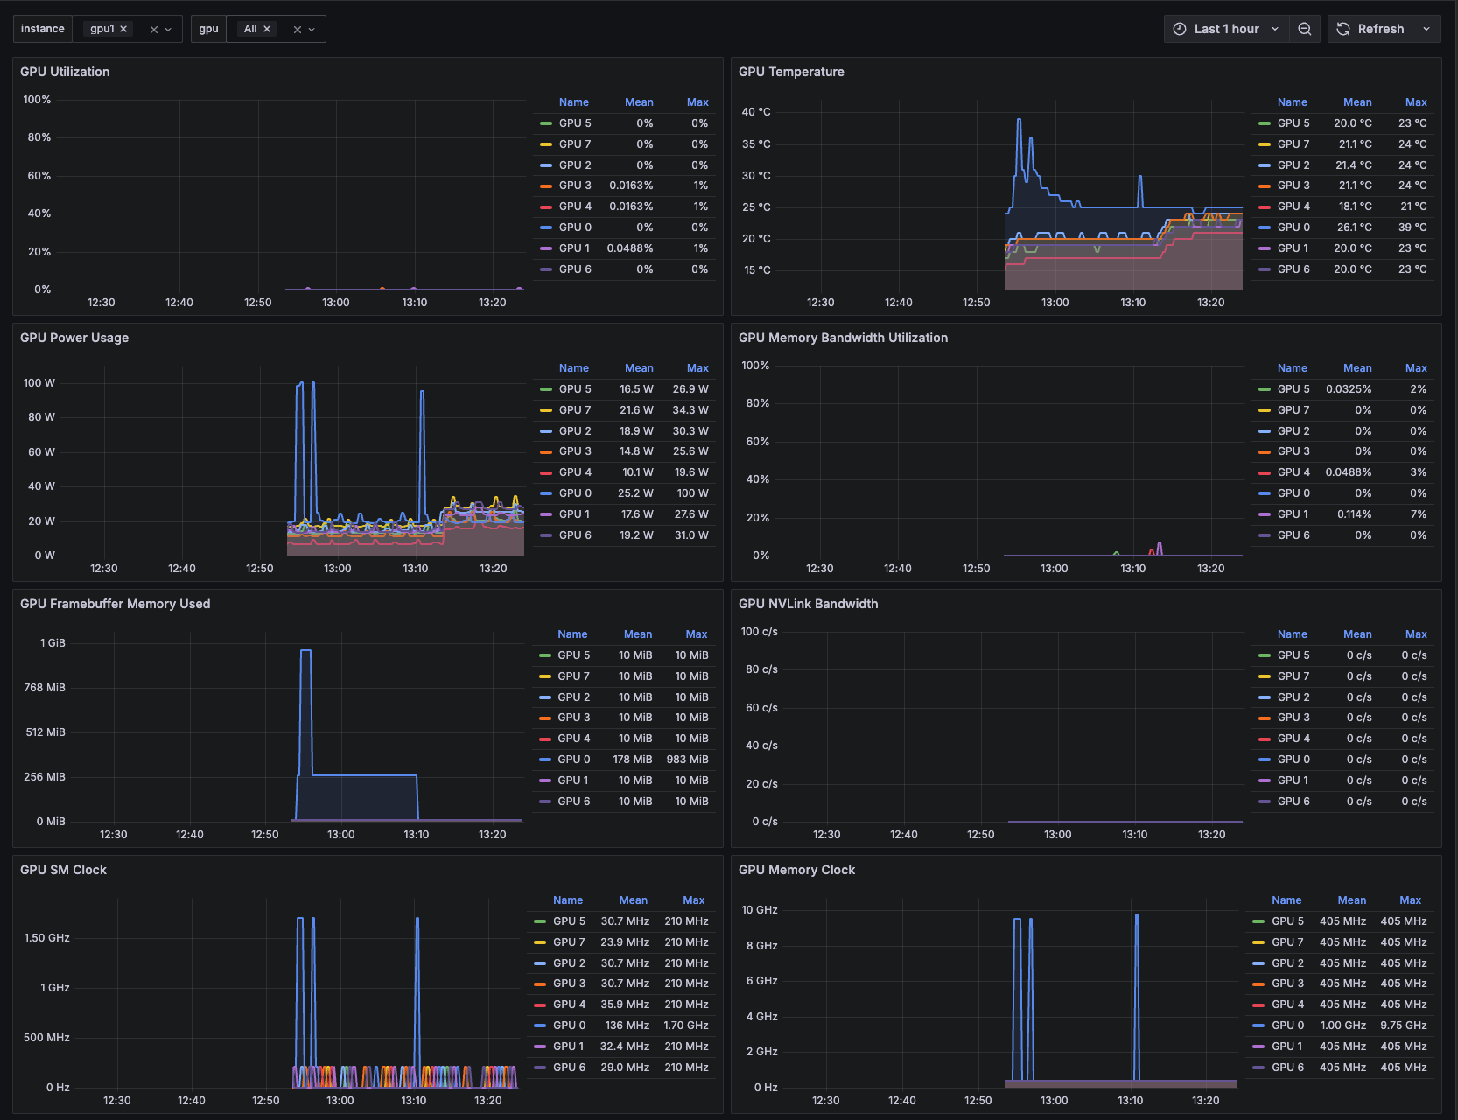
Task: Click the GPU Utilization panel title
Action: 65,72
